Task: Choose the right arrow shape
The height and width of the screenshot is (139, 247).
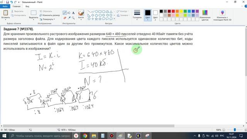Action: pyautogui.click(x=103, y=15)
